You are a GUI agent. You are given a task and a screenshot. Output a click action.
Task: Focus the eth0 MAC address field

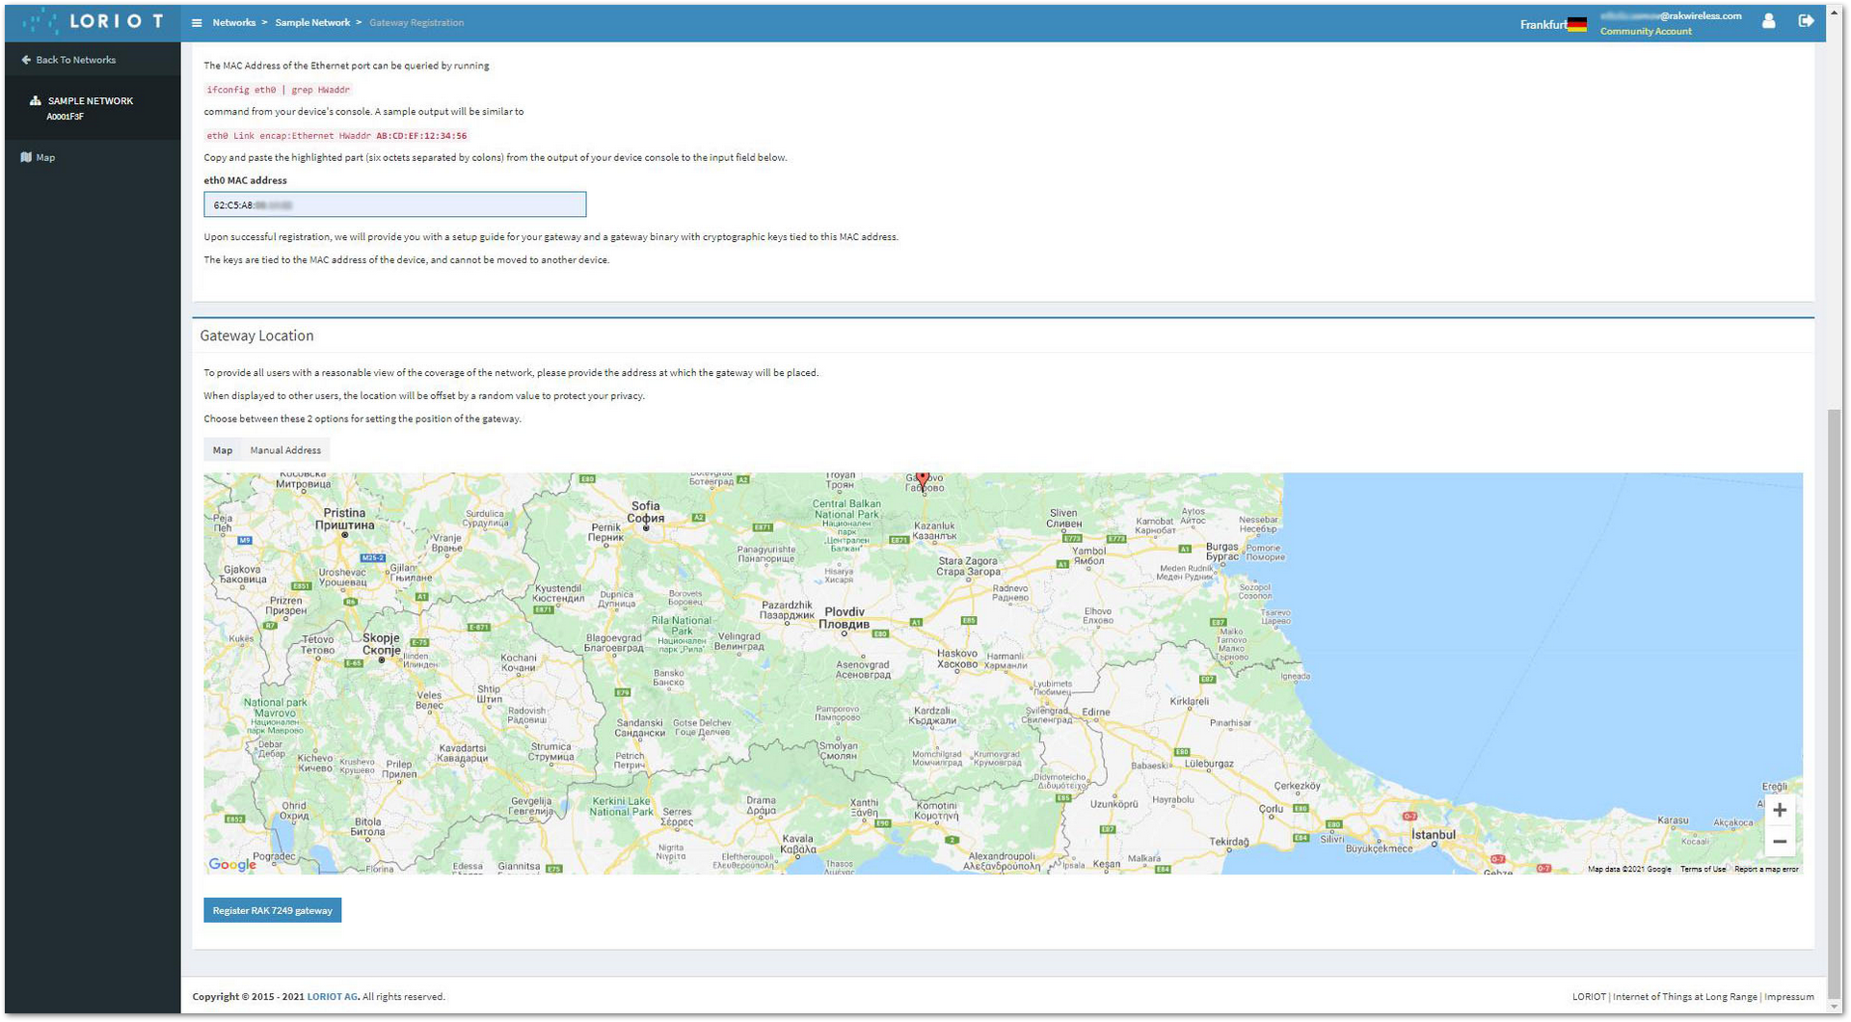tap(394, 204)
